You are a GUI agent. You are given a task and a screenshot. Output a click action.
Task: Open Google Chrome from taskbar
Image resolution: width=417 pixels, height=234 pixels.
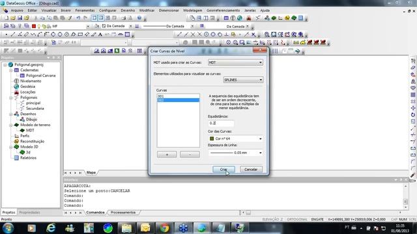pyautogui.click(x=164, y=228)
